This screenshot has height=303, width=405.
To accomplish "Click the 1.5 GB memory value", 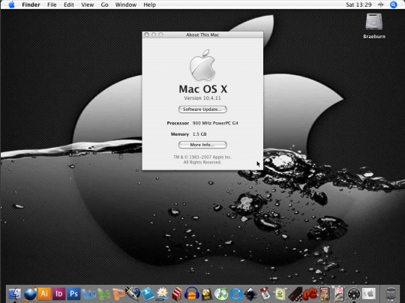I will 199,134.
